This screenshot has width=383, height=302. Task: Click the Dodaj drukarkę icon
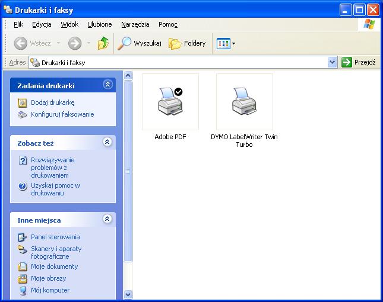22,103
